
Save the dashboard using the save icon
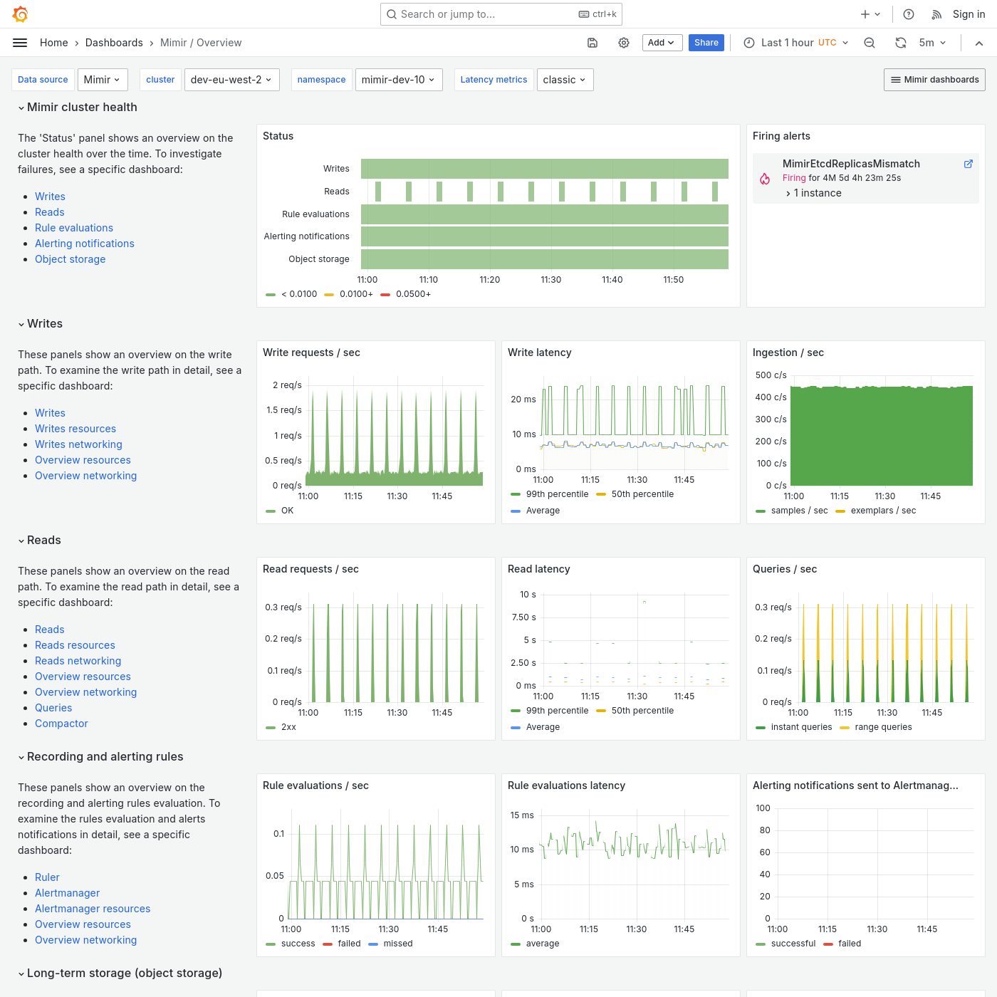[593, 43]
